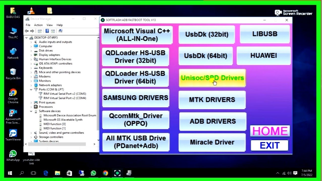Open Action Center notifications icon
Viewport: 323px width, 181px height.
point(295,173)
